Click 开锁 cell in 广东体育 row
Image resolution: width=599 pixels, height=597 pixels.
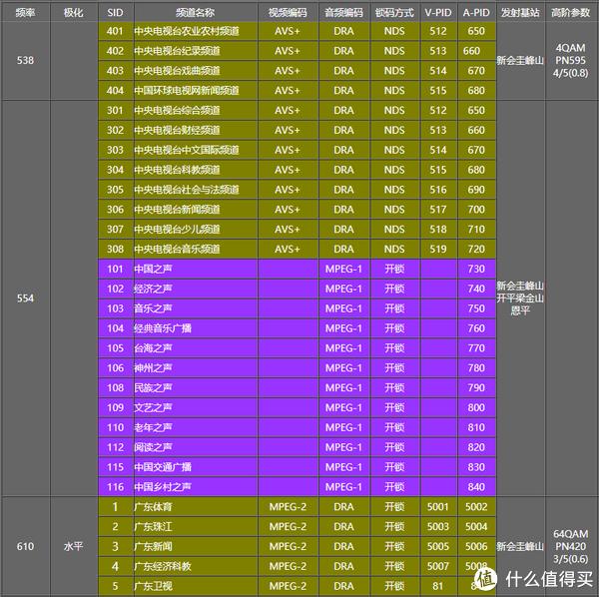tap(394, 507)
